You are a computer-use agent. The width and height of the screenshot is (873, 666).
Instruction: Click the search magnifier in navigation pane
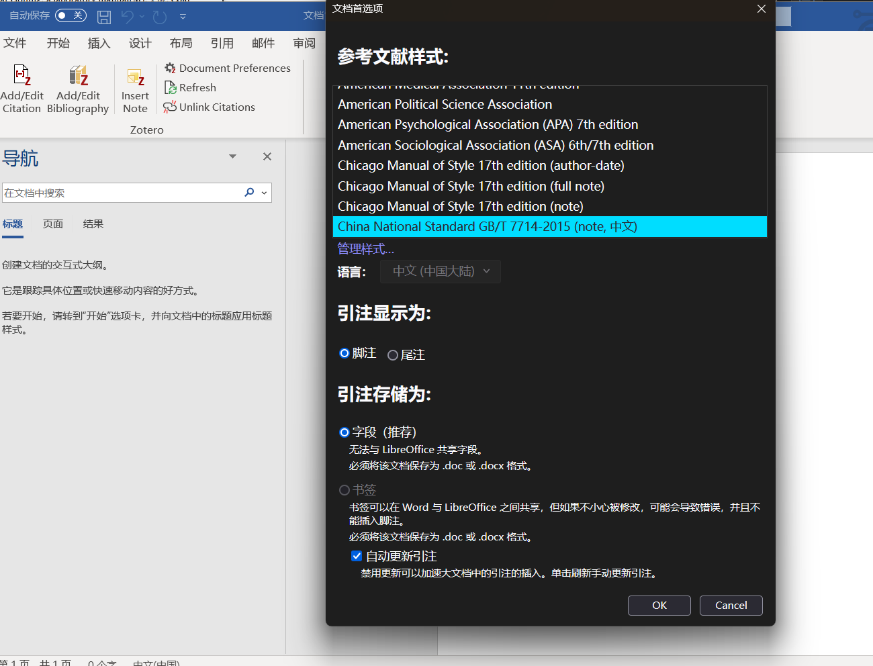pos(249,193)
